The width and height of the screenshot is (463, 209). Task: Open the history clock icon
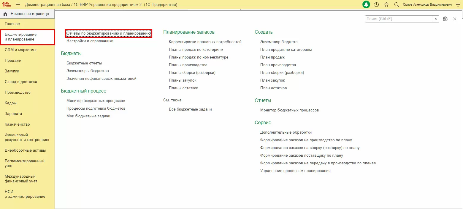[376, 5]
